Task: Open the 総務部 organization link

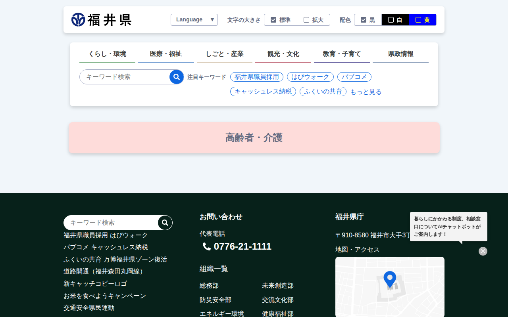Action: click(209, 286)
